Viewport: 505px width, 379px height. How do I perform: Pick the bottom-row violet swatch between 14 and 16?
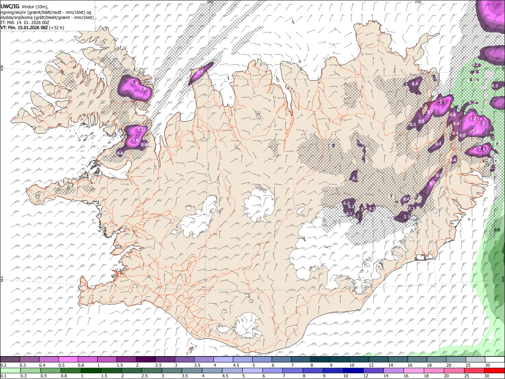point(394,371)
